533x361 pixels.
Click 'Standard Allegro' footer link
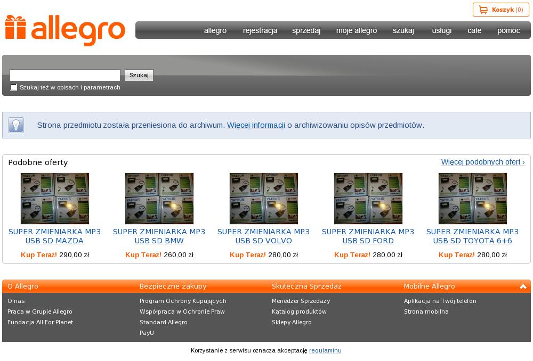(x=164, y=322)
